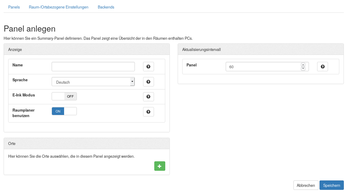
Task: Open help for the Sprache setting
Action: pyautogui.click(x=148, y=82)
